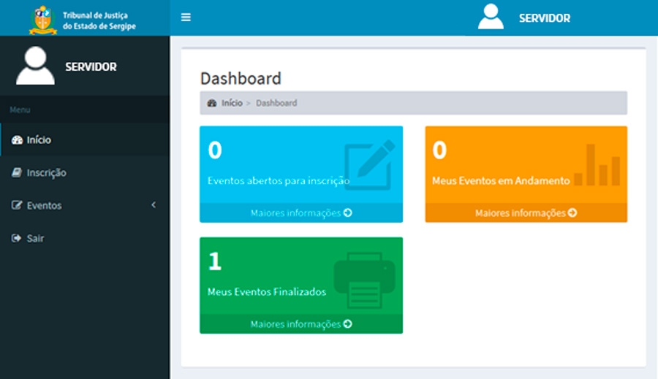Open the Eventos sidebar menu item
Viewport: 658px width, 379px height.
44,206
